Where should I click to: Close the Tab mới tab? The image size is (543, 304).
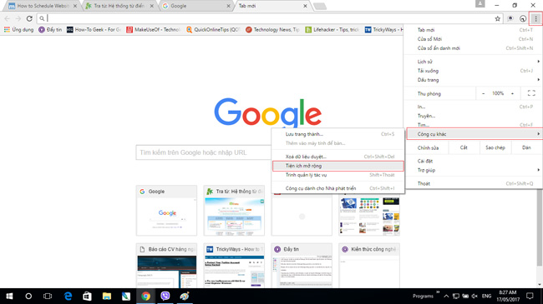pyautogui.click(x=305, y=6)
